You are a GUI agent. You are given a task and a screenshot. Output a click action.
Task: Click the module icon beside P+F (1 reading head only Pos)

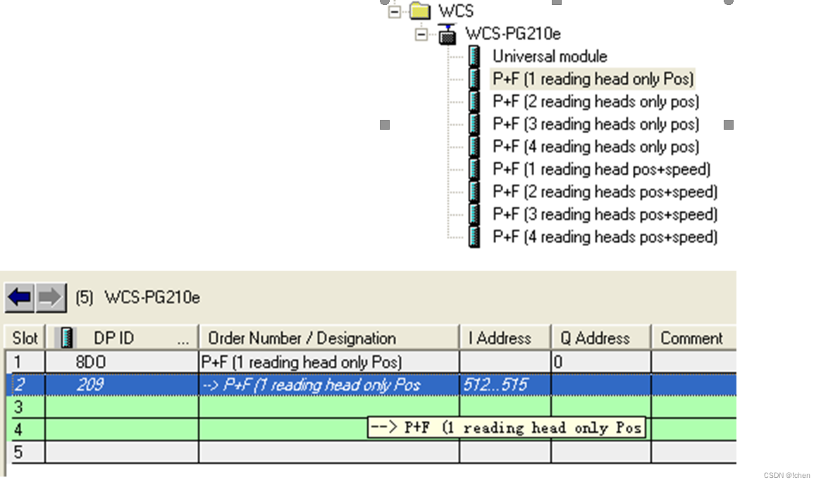pyautogui.click(x=474, y=79)
